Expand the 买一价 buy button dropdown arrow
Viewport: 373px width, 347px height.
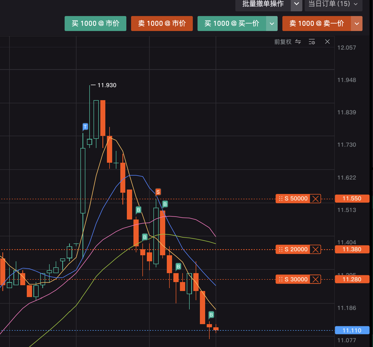click(x=272, y=24)
